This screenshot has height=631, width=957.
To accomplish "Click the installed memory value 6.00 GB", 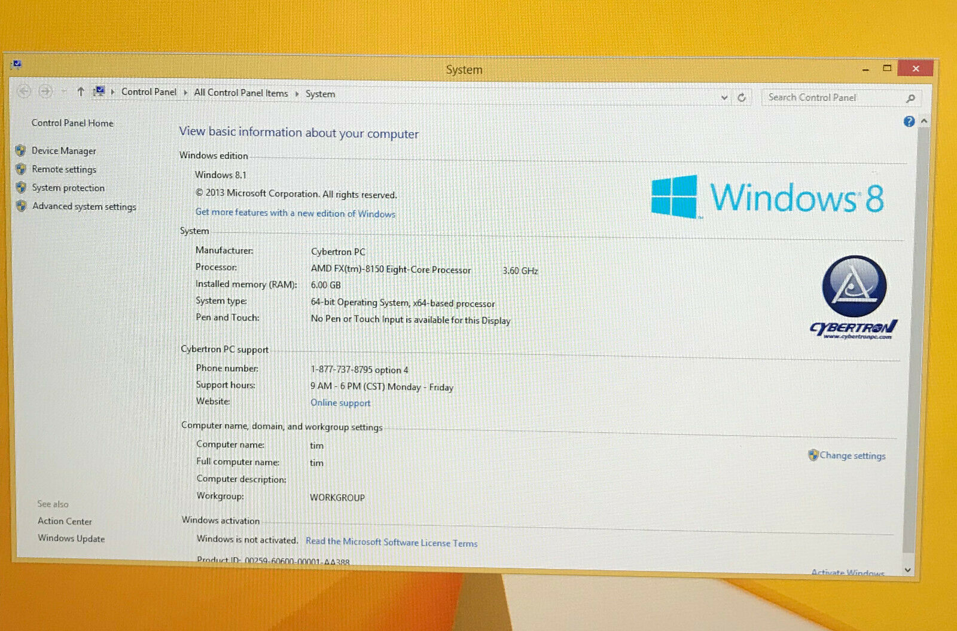I will click(325, 286).
